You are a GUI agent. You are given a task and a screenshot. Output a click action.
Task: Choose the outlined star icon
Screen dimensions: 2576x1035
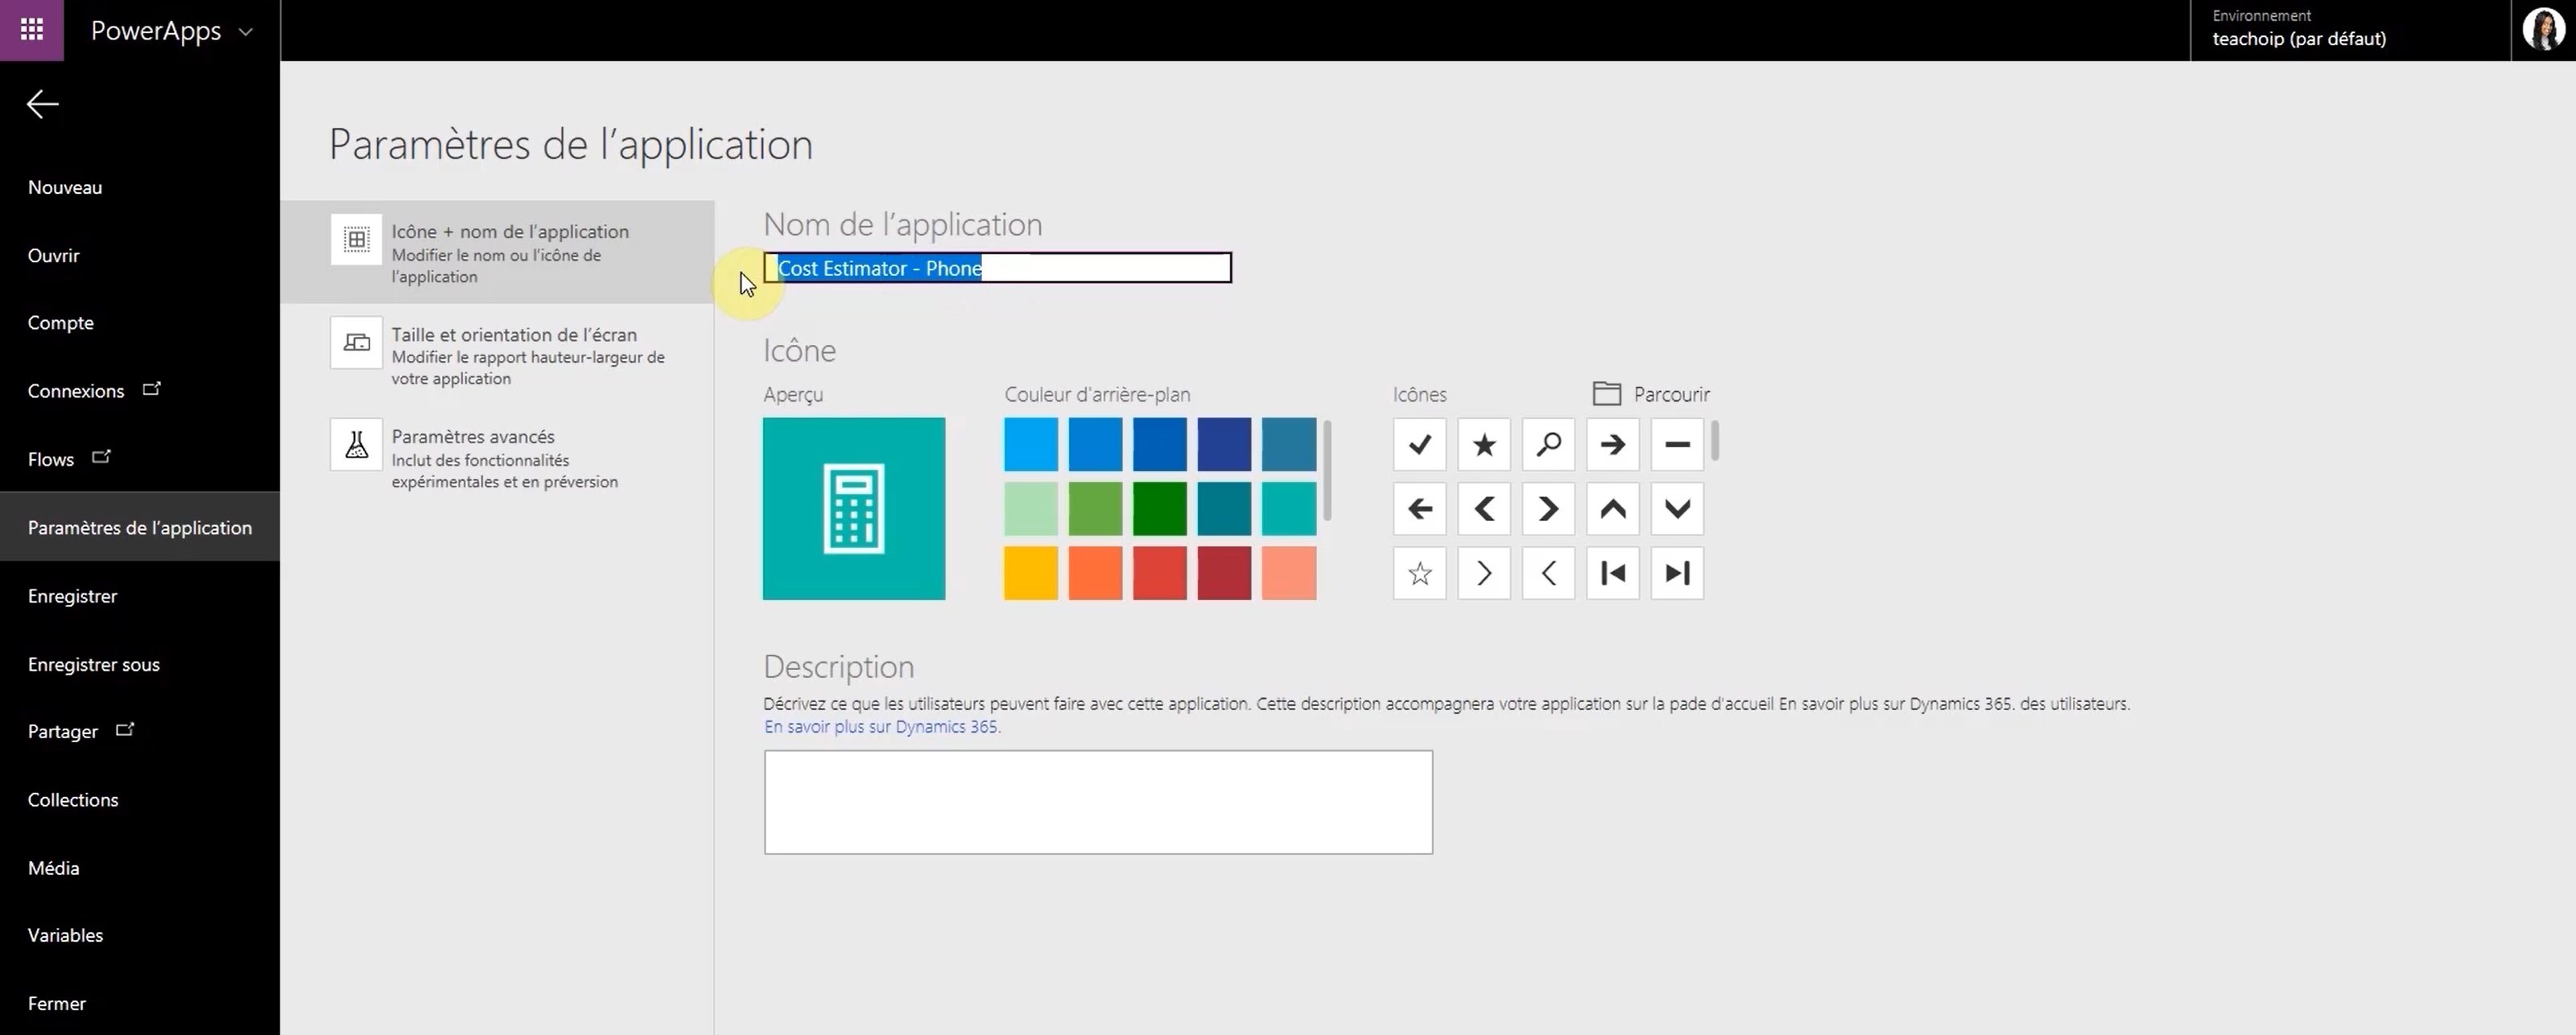pyautogui.click(x=1419, y=573)
